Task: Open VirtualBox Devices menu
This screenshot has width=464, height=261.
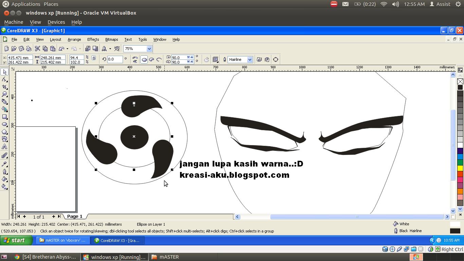Action: click(x=56, y=22)
